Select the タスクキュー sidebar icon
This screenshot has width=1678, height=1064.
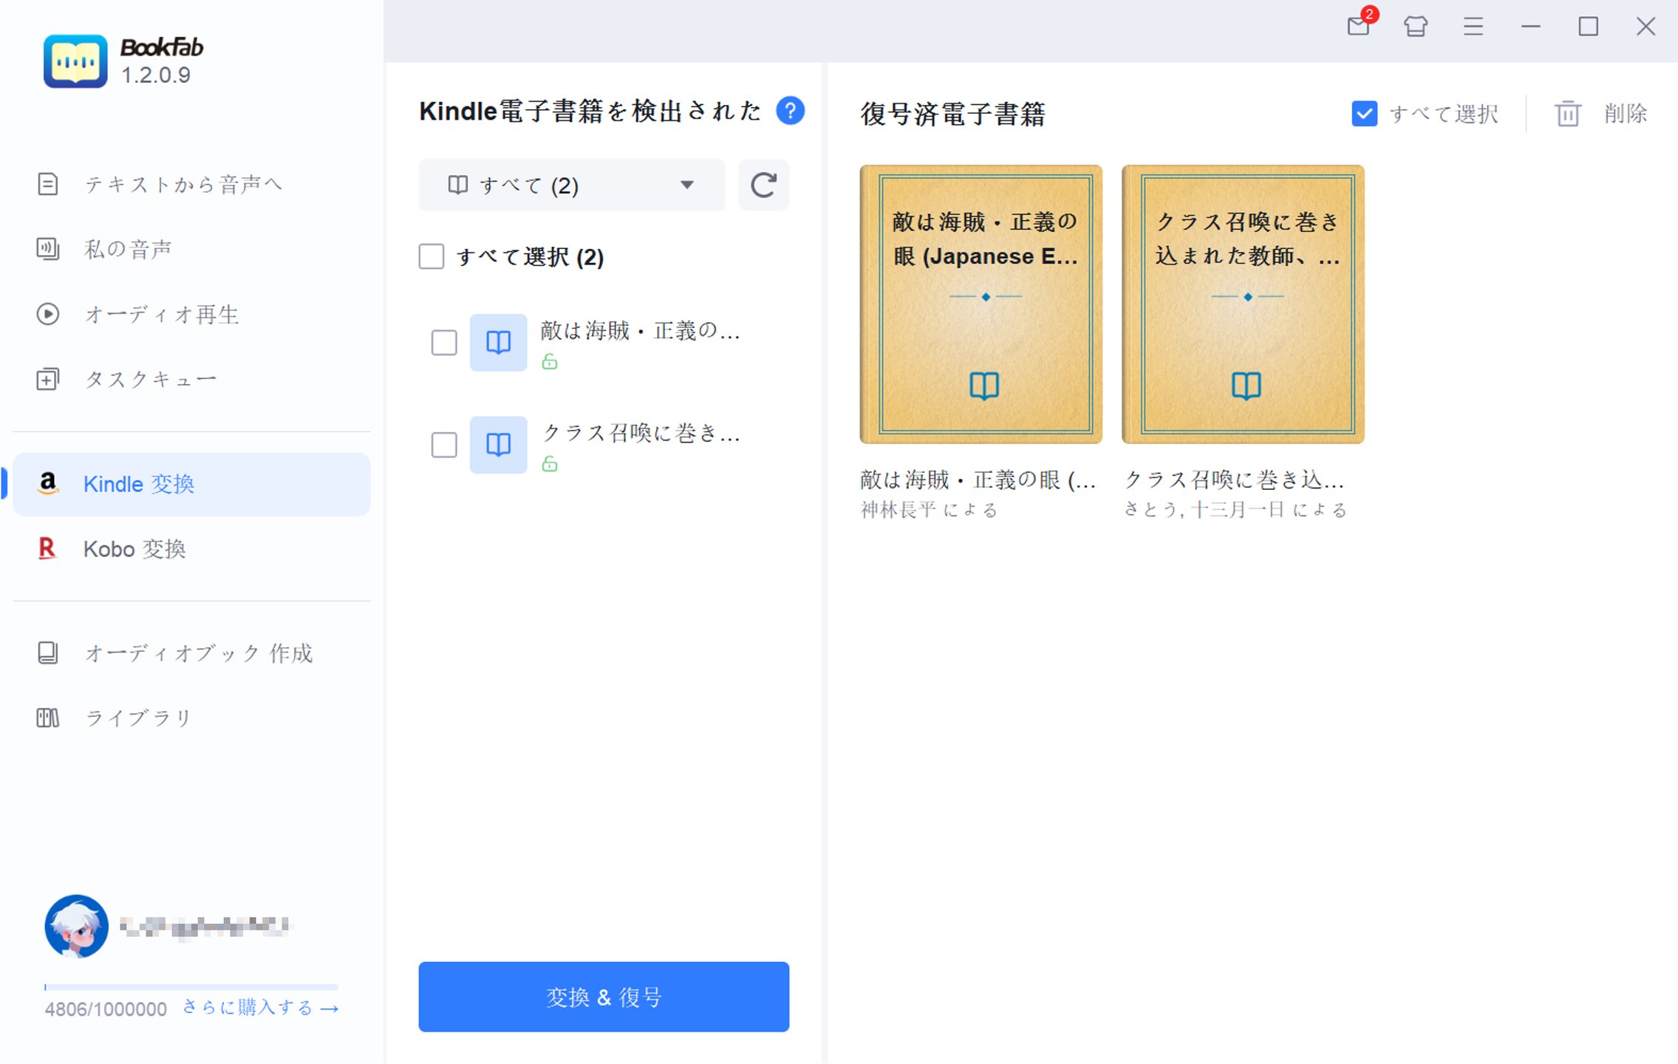click(47, 378)
